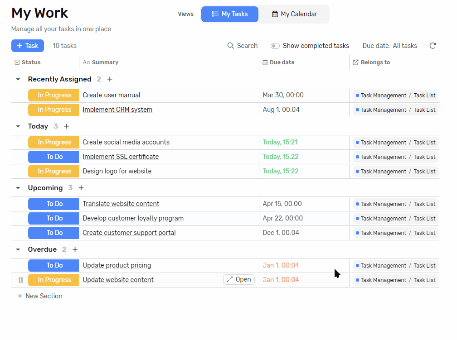Viewport: 457px width, 340px height.
Task: Click the refresh icon beside the due date filter
Action: pos(433,46)
